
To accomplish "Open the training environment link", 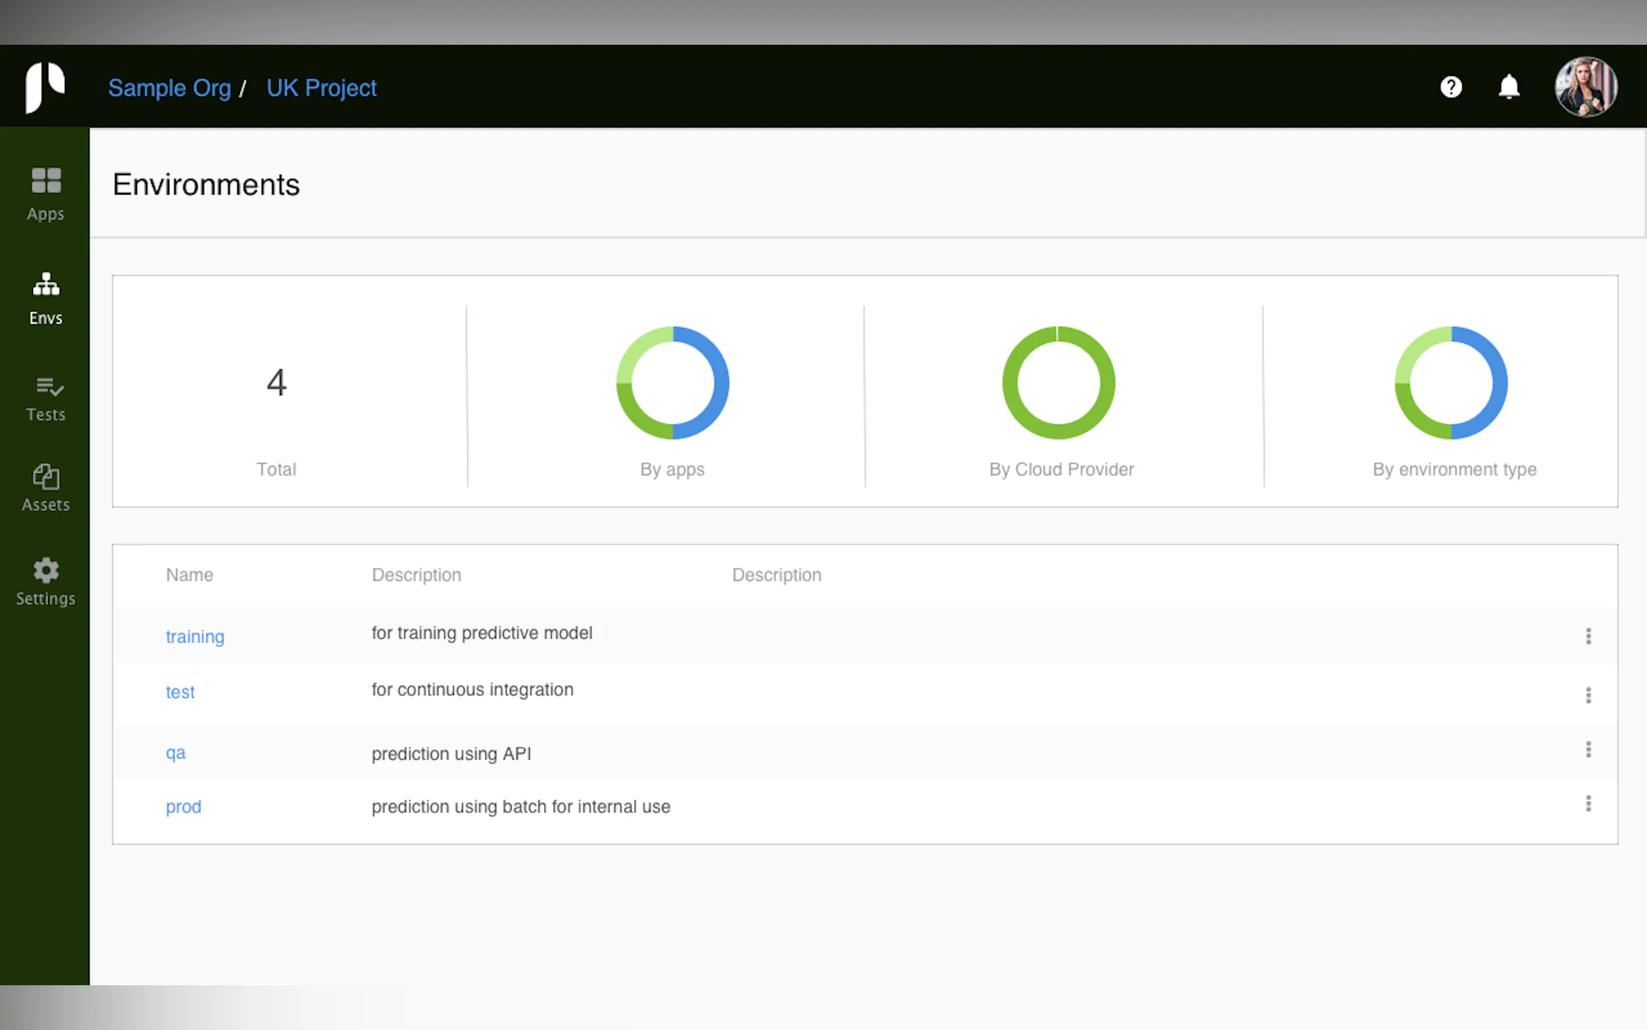I will (x=195, y=636).
